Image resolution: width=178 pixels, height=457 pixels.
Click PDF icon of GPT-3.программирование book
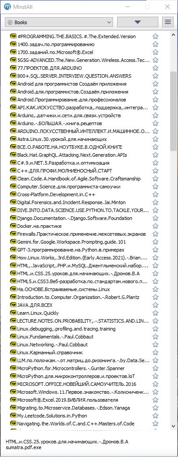(x=13, y=249)
